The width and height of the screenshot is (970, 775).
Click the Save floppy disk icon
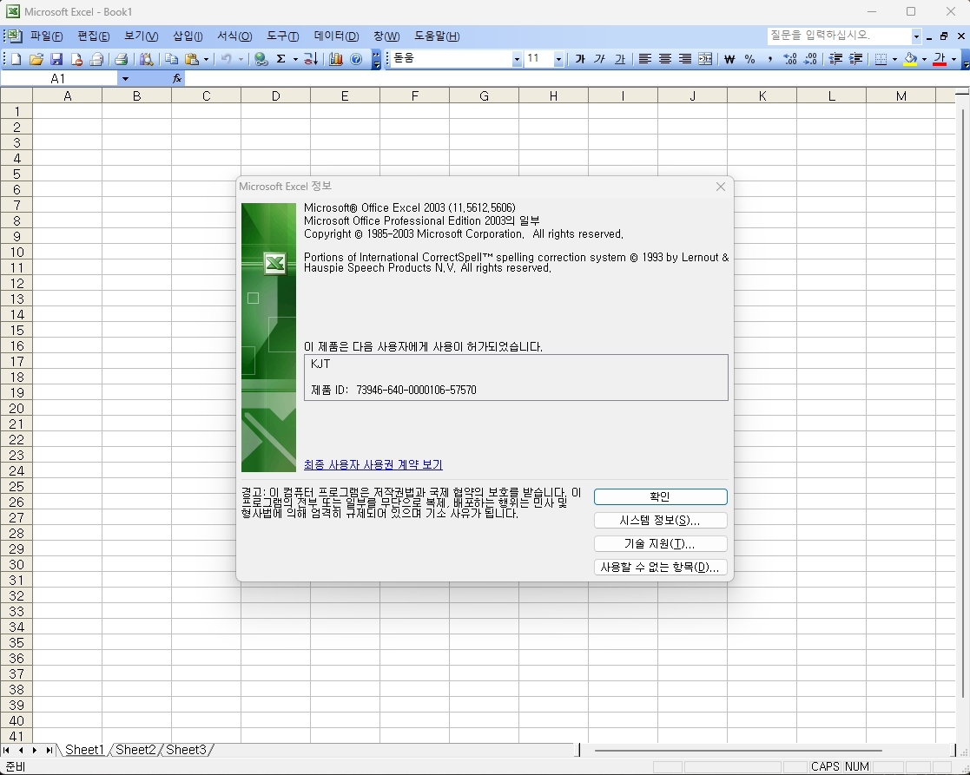(56, 59)
